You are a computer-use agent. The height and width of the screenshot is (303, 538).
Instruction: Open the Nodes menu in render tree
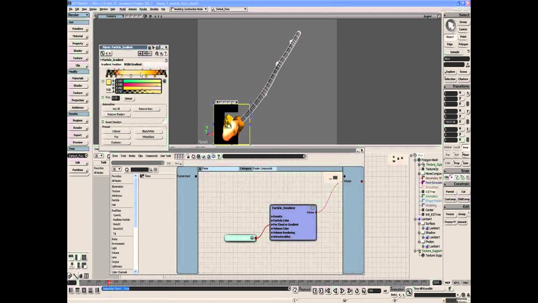132,156
